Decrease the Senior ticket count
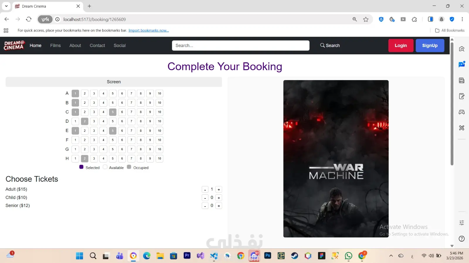Screen dimensions: 469x263 tap(205, 206)
